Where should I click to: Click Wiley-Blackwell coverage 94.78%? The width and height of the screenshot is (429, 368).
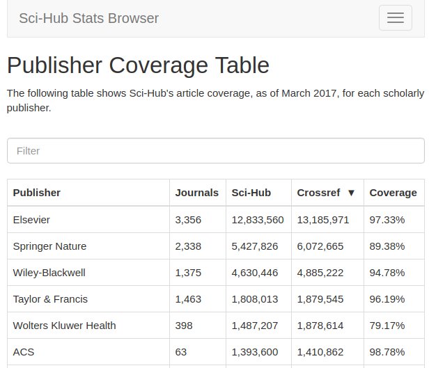coord(387,273)
